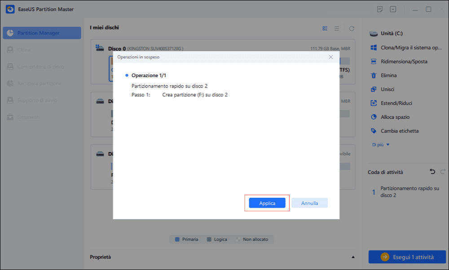
Task: Undo the queued task with undo arrow
Action: point(432,172)
